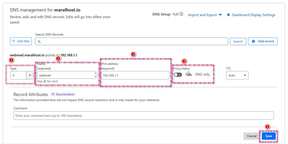Click the down arrow in Name field
Image resolution: width=288 pixels, height=144 pixels.
(95, 77)
